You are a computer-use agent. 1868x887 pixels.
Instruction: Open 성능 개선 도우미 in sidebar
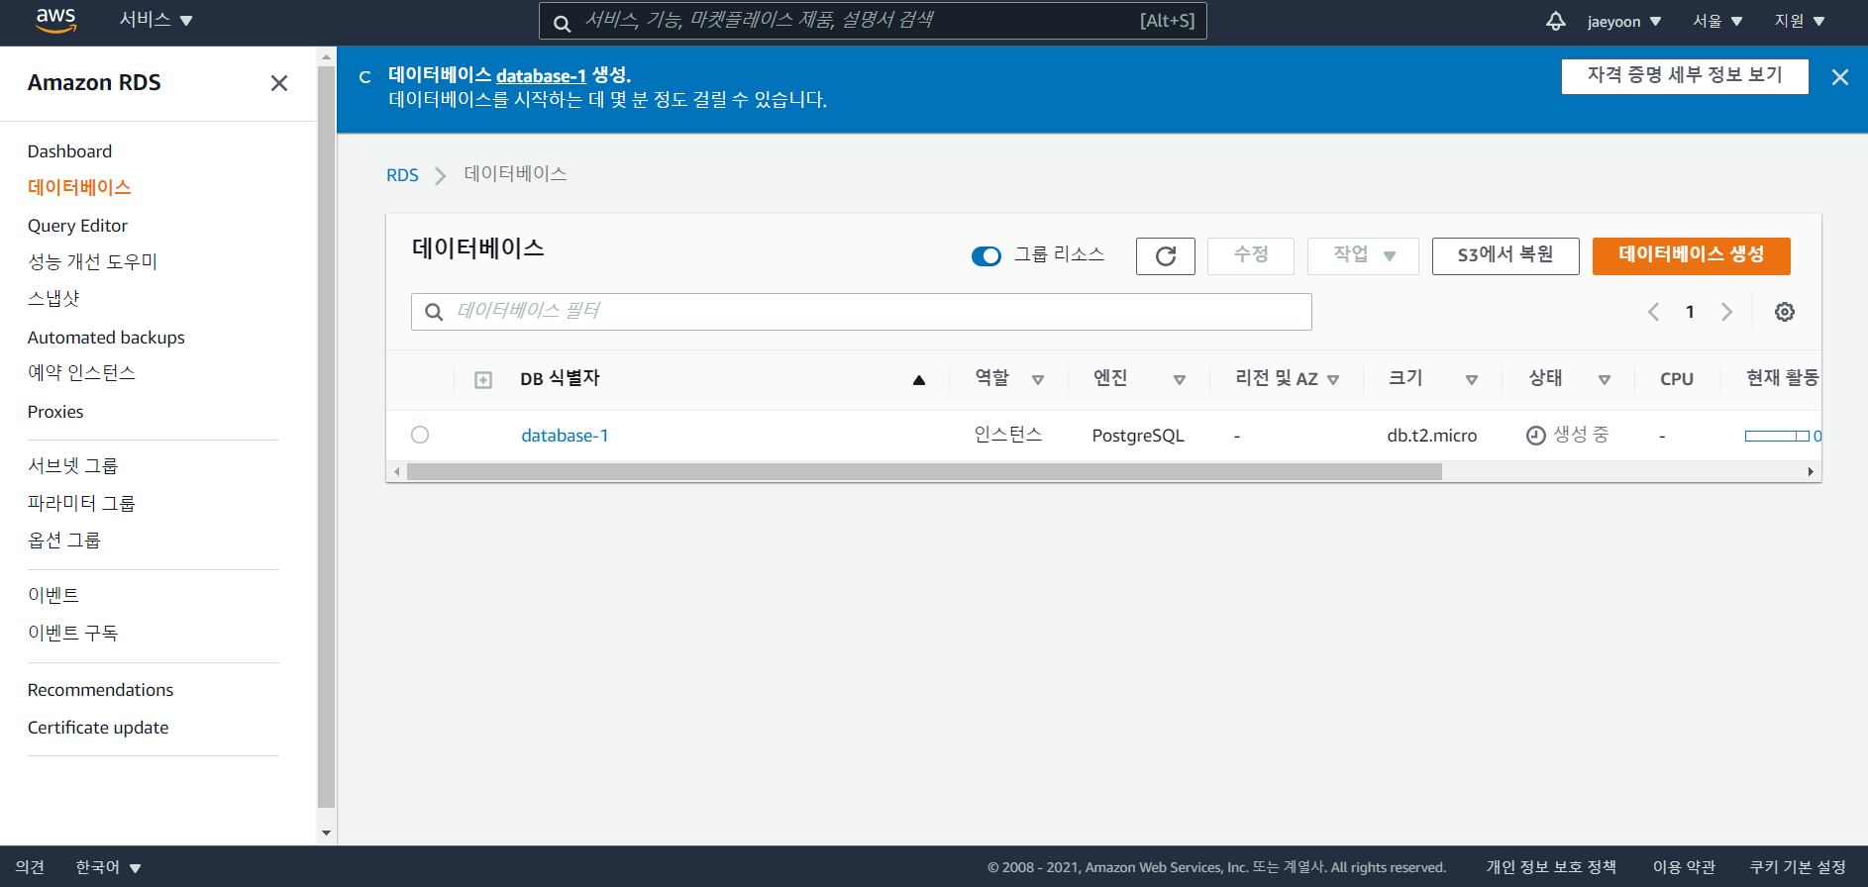click(x=92, y=262)
